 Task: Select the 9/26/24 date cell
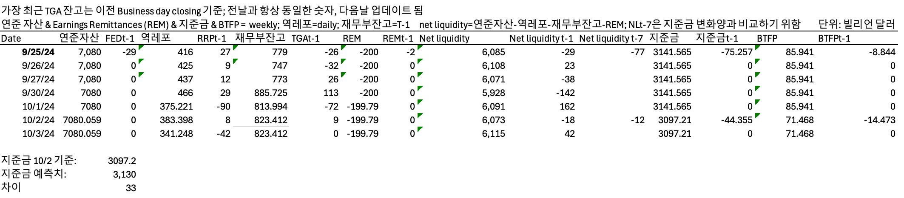coord(39,66)
